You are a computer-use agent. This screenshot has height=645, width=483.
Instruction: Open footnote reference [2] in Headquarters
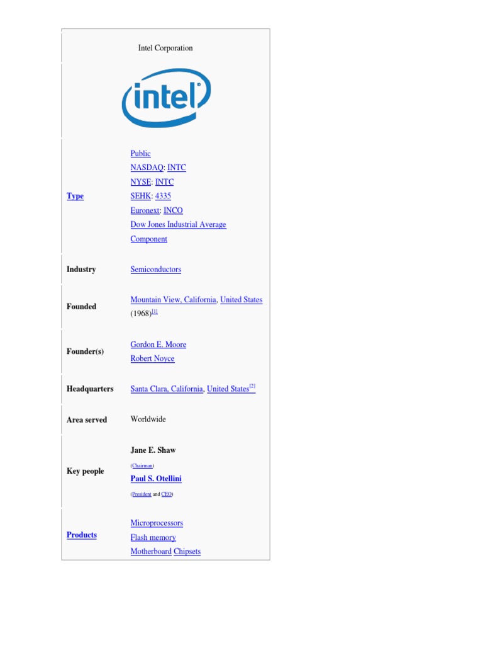coord(253,386)
